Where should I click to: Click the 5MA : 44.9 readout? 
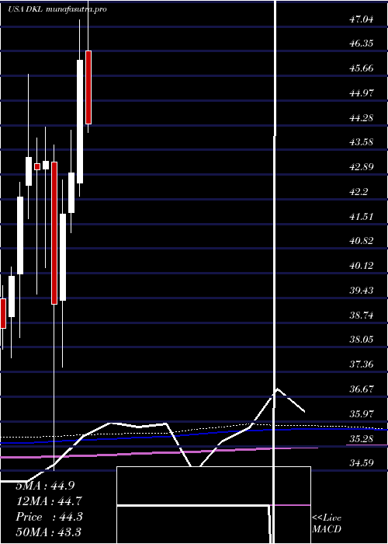click(x=45, y=486)
